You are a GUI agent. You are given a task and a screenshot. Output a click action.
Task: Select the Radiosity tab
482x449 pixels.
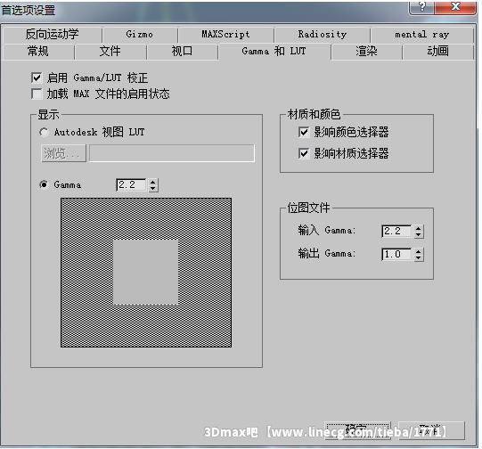(323, 35)
